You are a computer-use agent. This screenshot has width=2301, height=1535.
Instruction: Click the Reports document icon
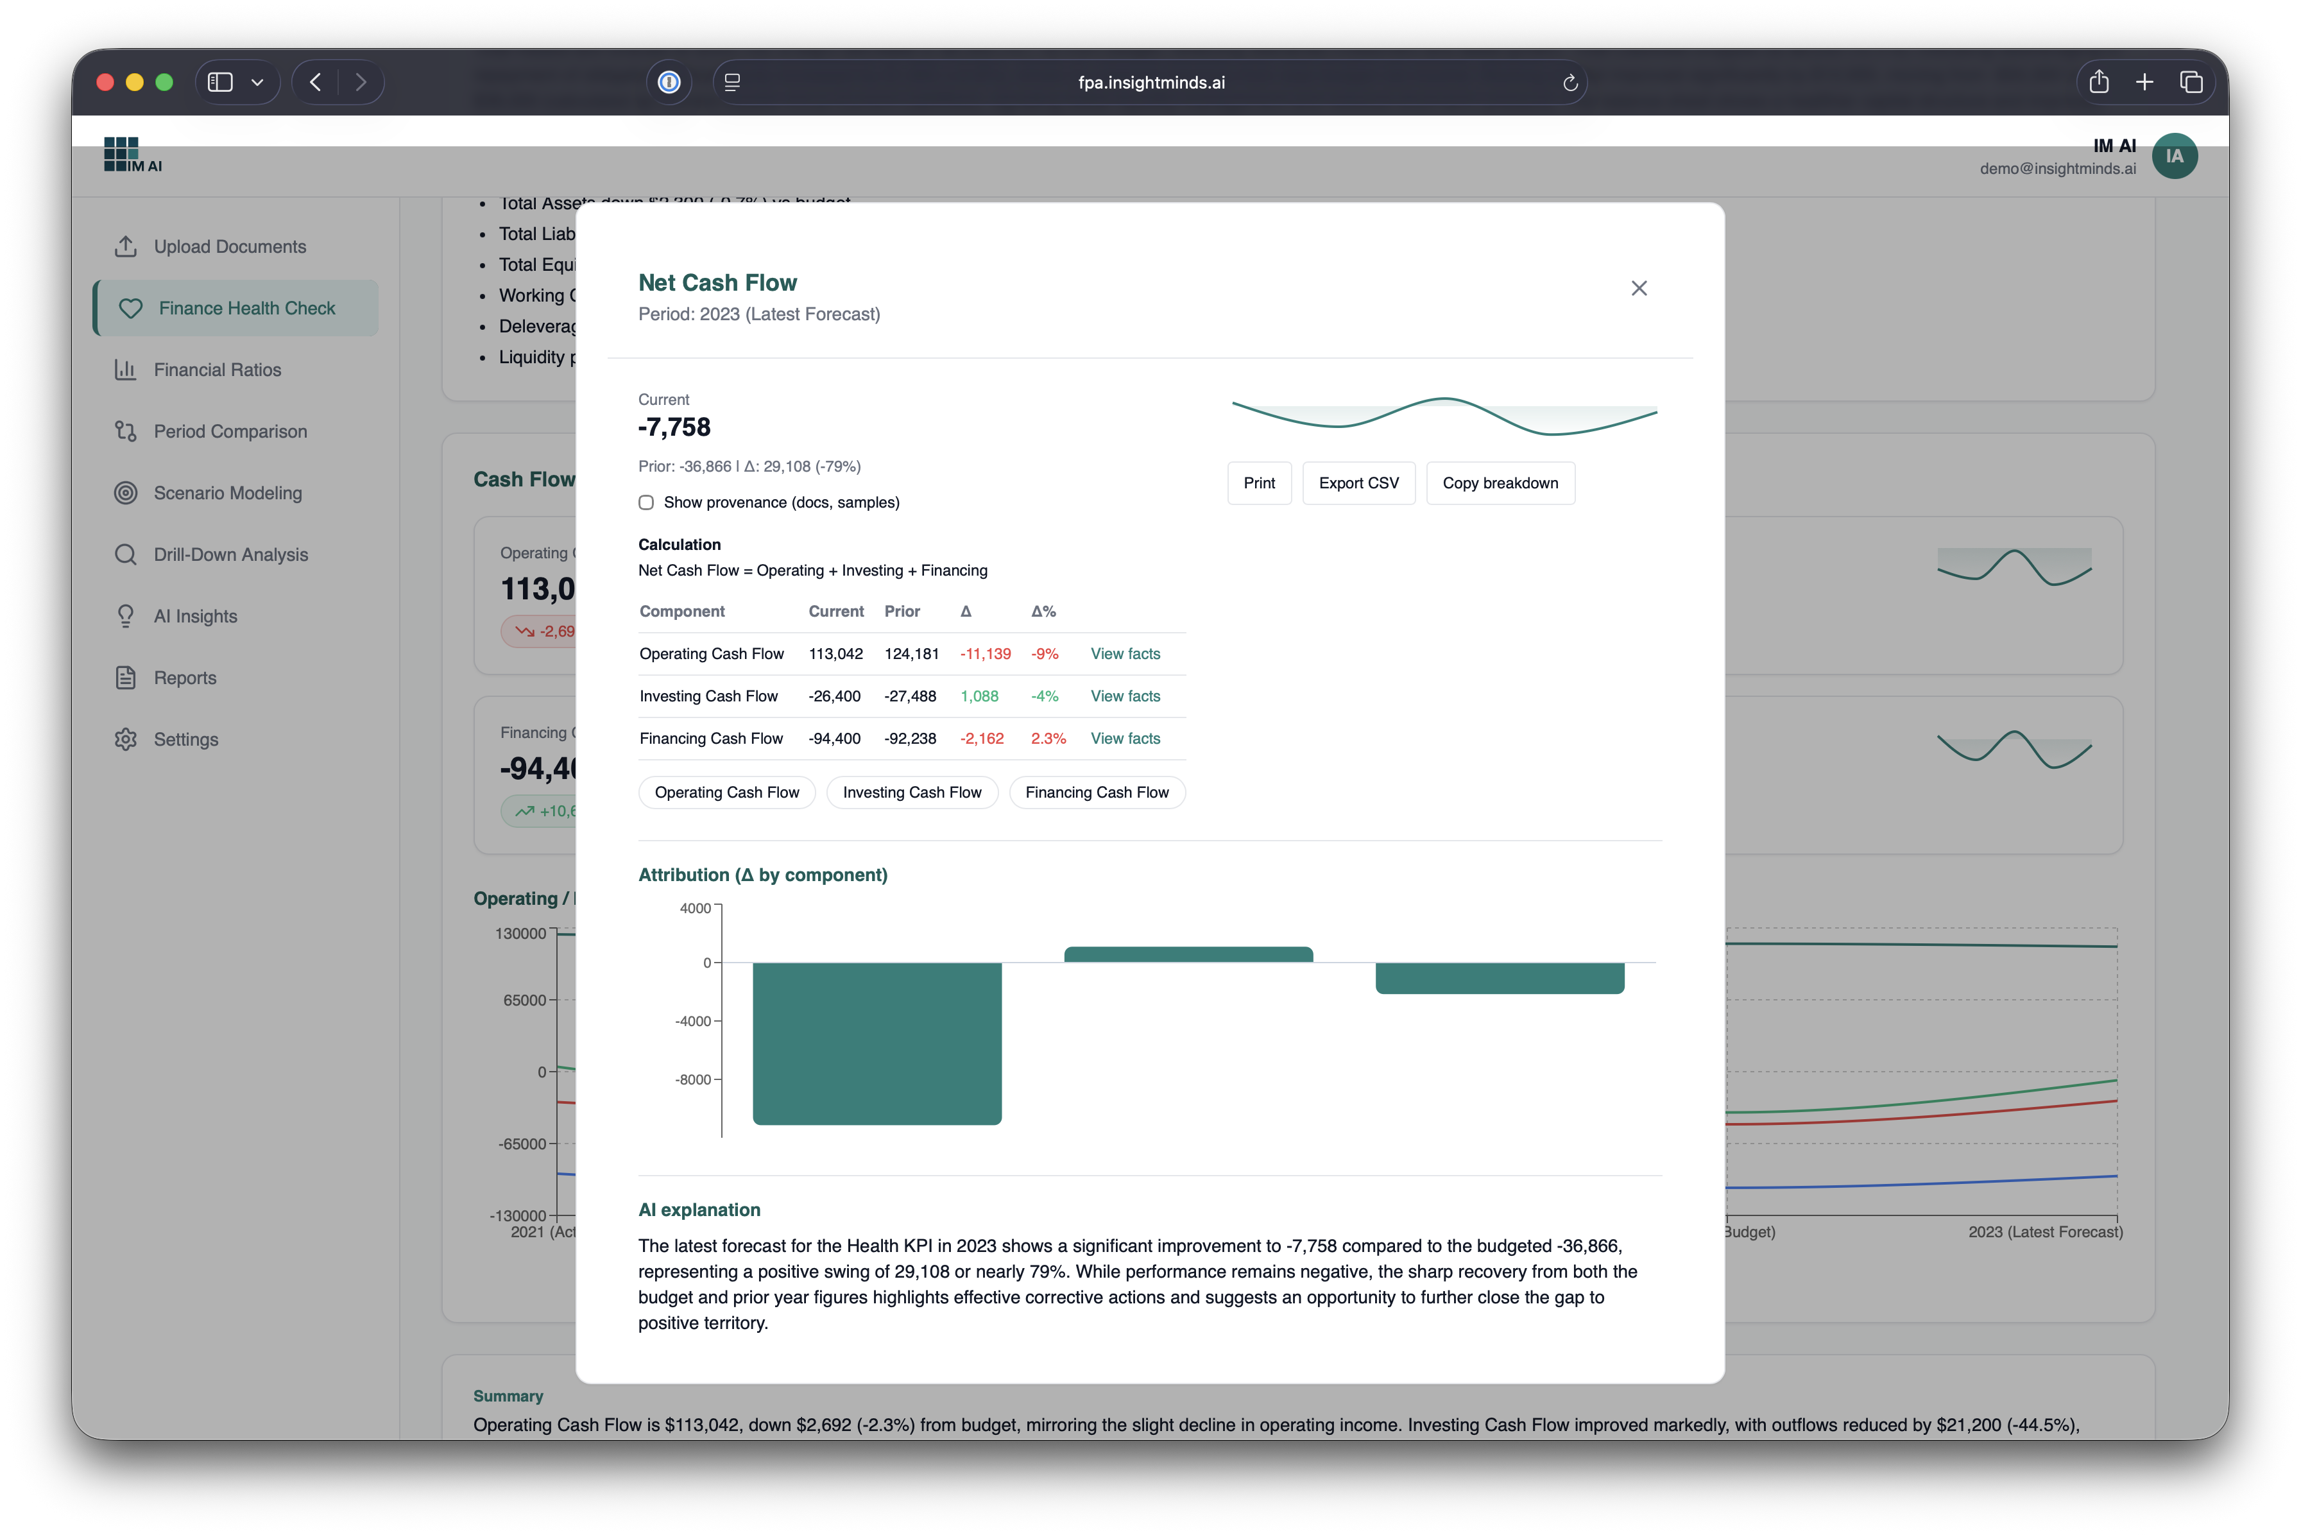[125, 678]
